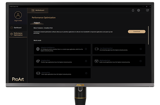Click the Performance Optimization heading

coord(44,18)
